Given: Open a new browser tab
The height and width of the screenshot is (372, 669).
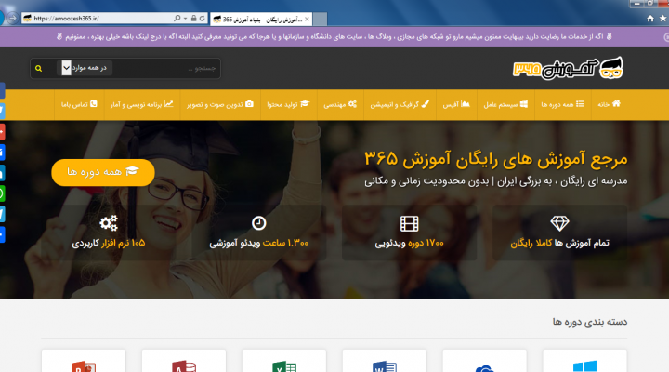Looking at the screenshot, I should pyautogui.click(x=321, y=19).
